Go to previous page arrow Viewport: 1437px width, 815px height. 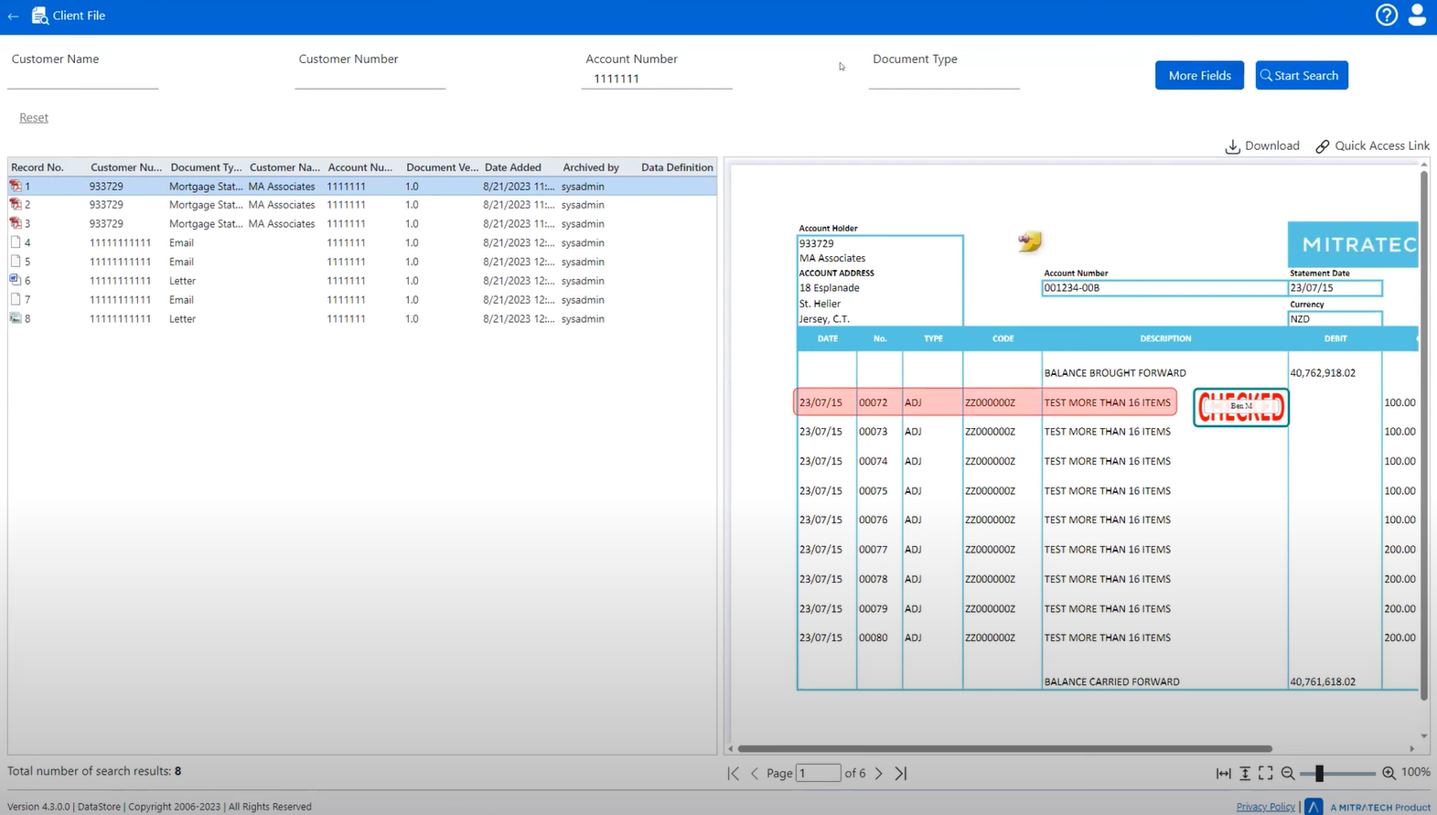[x=755, y=773]
